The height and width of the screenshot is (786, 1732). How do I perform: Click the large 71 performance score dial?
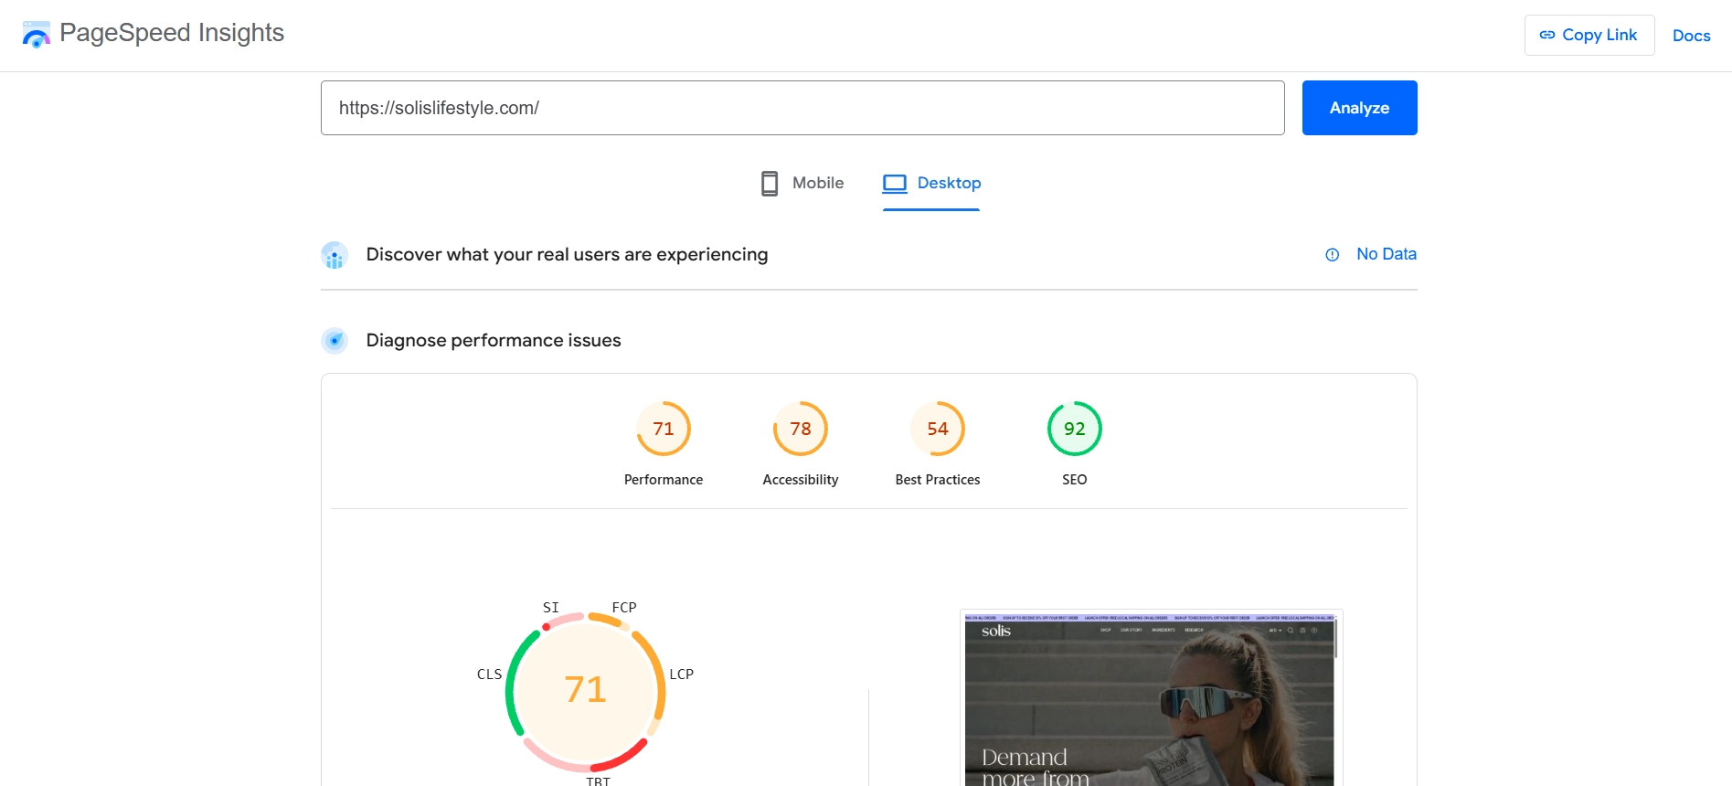tap(586, 691)
